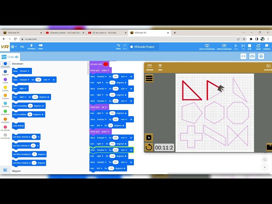Viewport: 272px width, 204px height.
Task: Click the turn to rotation block
Action: tap(28, 114)
